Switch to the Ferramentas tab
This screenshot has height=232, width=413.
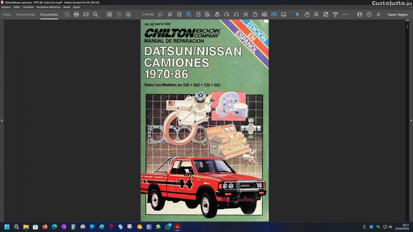(x=25, y=14)
